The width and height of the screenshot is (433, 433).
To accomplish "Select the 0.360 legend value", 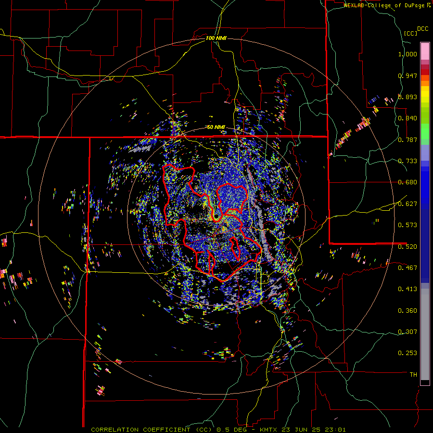I will [408, 310].
